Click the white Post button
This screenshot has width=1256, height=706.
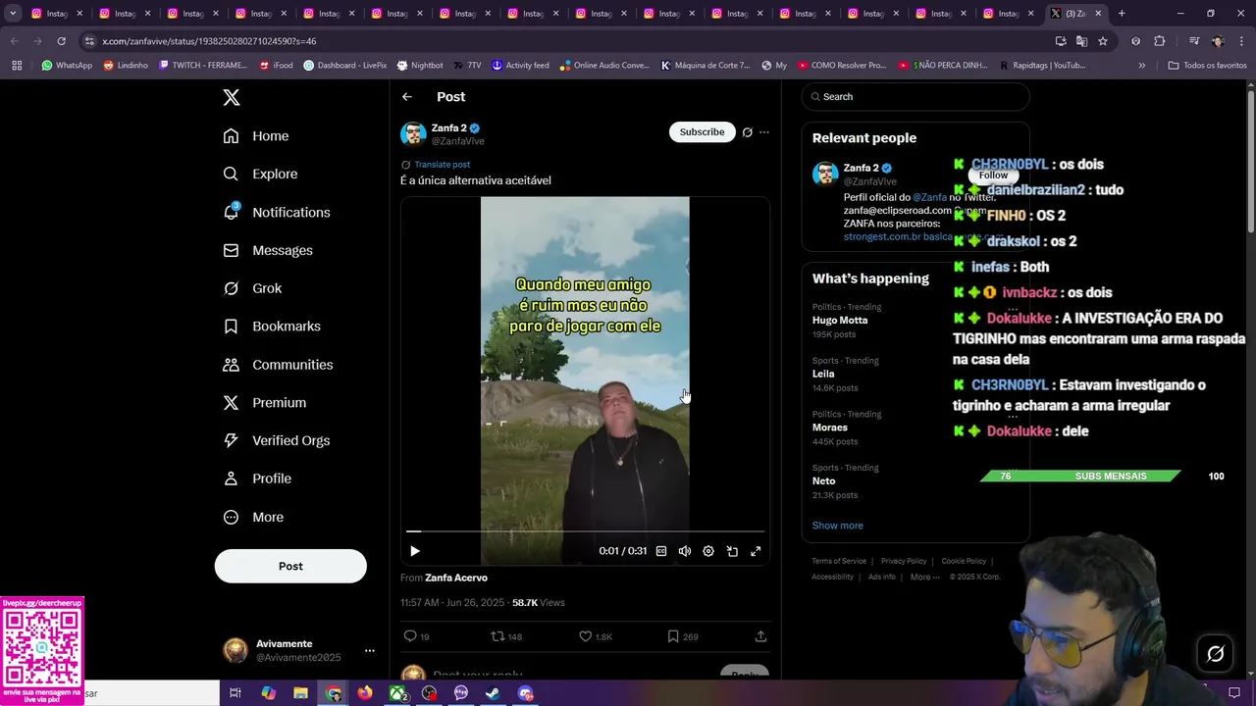coord(290,566)
